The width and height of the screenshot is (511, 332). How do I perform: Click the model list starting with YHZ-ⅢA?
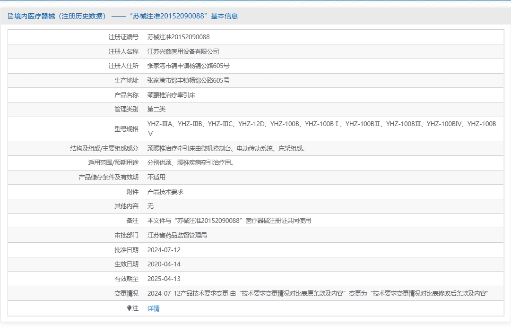pyautogui.click(x=321, y=128)
